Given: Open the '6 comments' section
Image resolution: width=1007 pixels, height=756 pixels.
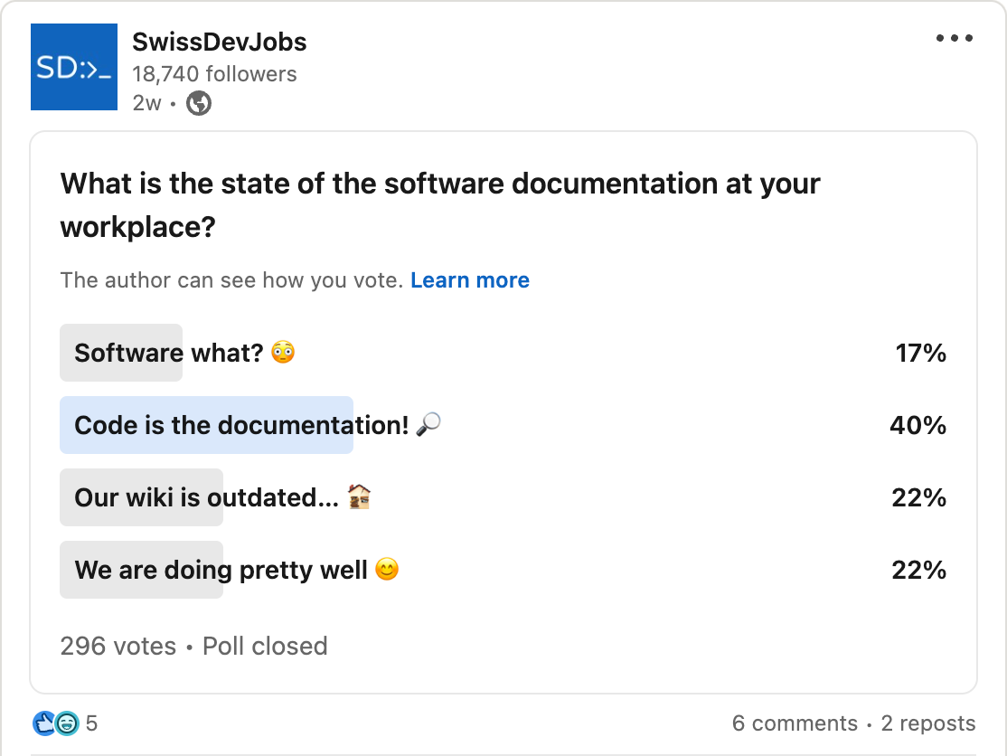Looking at the screenshot, I should (x=794, y=723).
